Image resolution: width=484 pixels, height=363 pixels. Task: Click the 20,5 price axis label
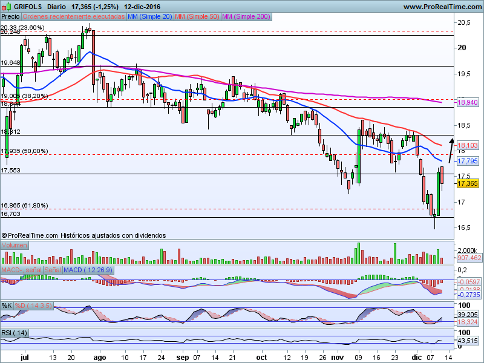pyautogui.click(x=464, y=22)
